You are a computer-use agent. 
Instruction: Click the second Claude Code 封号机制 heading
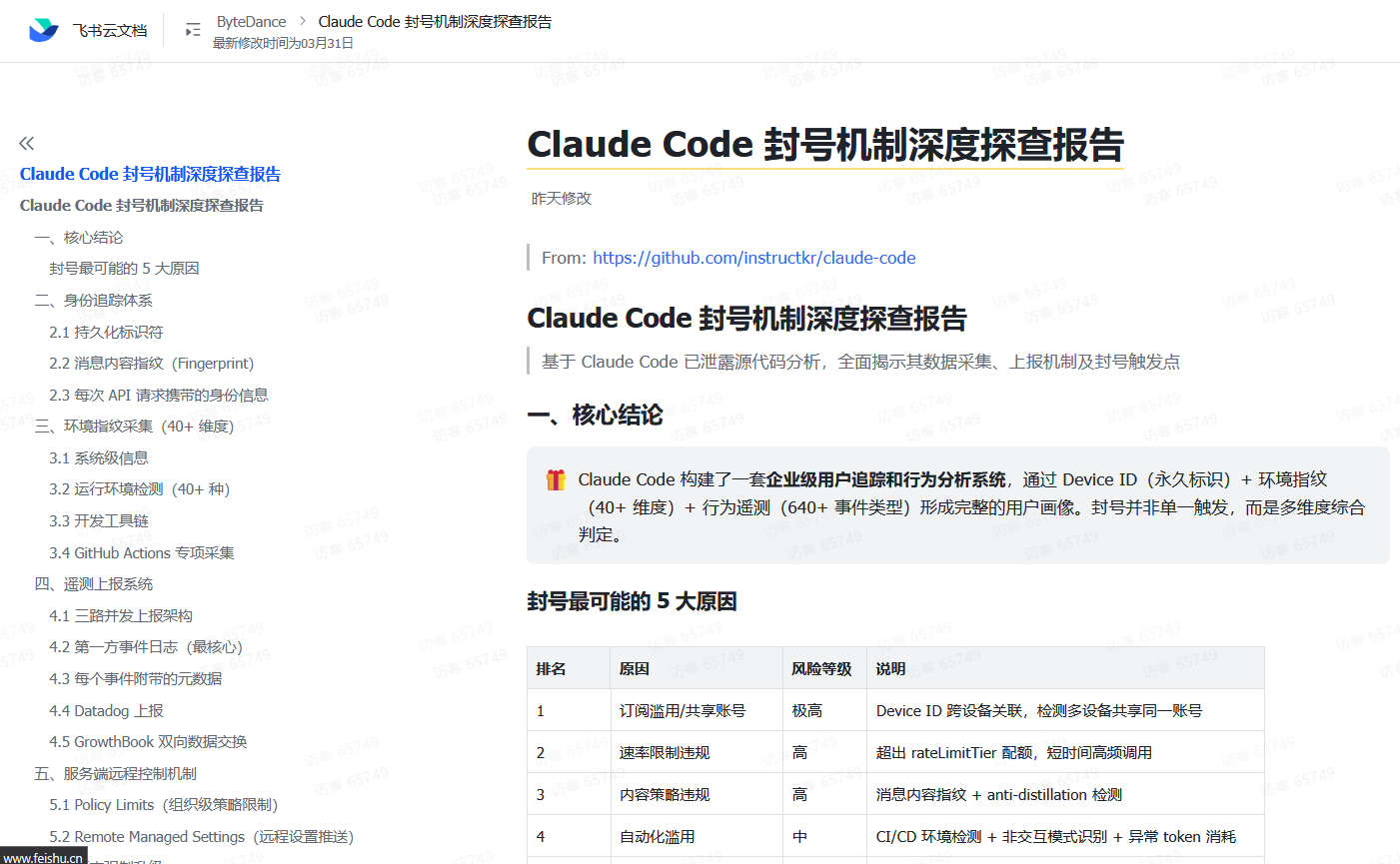click(x=746, y=319)
